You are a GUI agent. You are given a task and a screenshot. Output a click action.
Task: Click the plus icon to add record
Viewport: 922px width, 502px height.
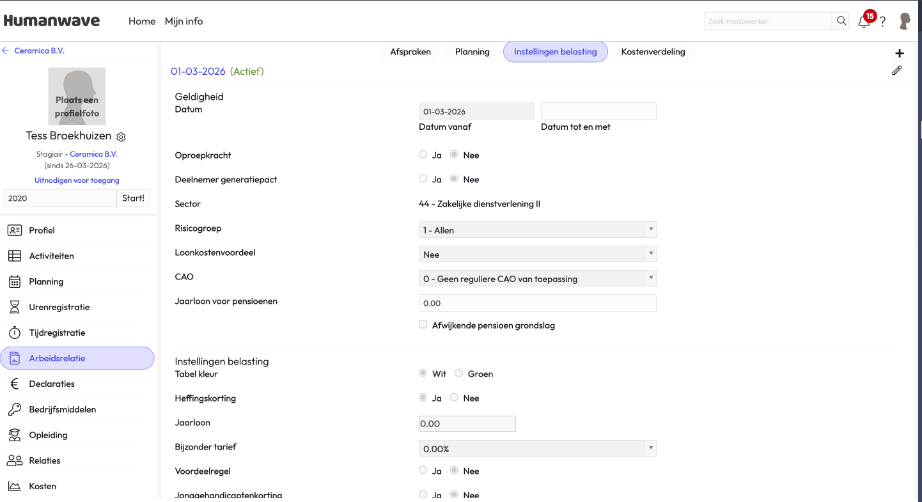click(x=900, y=54)
